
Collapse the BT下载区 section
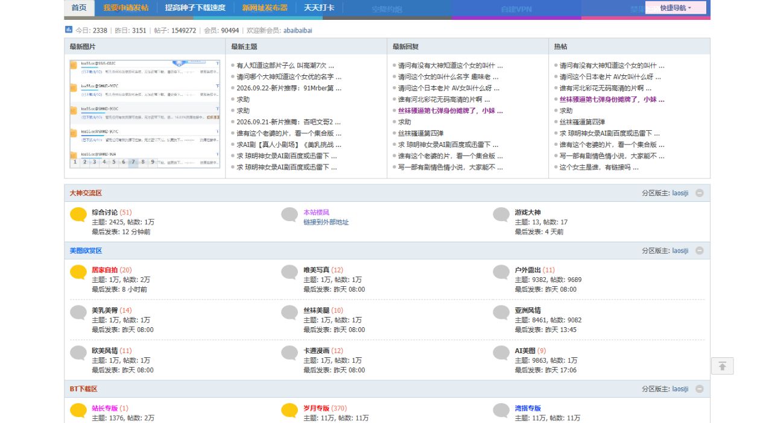(x=700, y=389)
